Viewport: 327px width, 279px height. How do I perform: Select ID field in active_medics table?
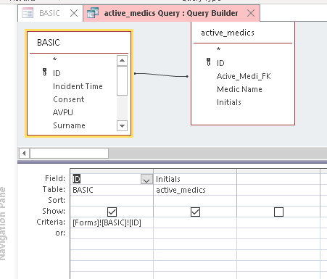[220, 63]
